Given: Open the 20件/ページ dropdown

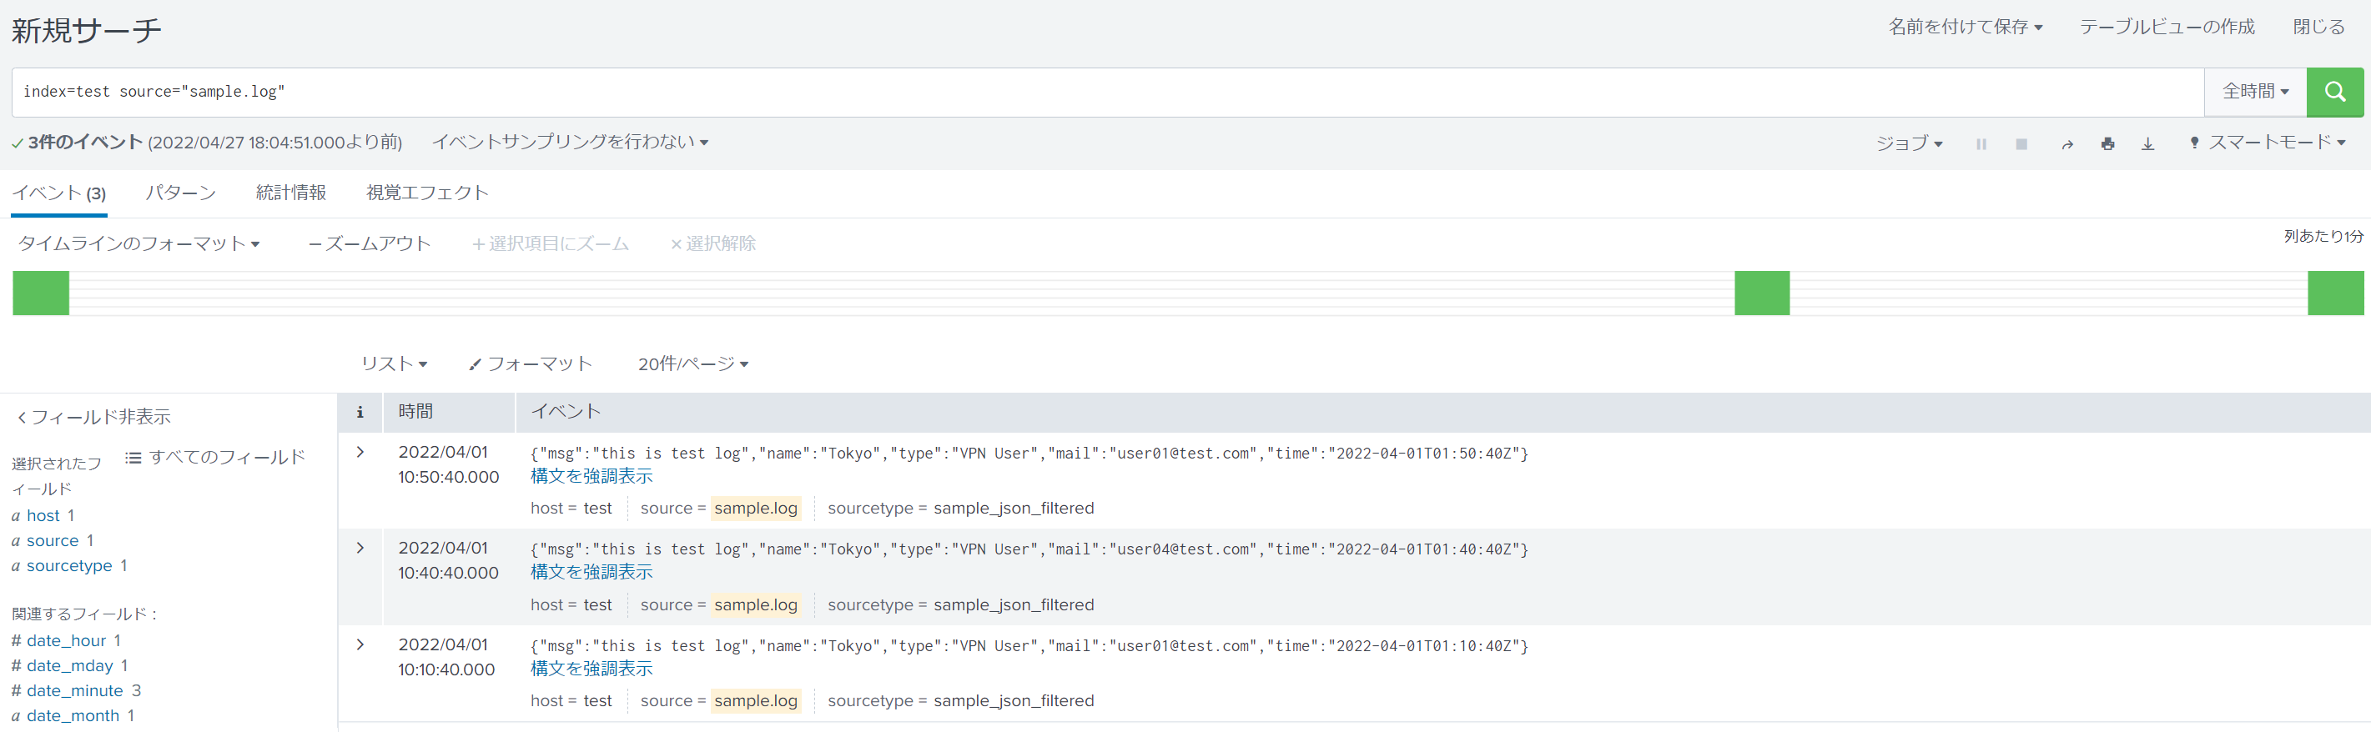Looking at the screenshot, I should [693, 364].
